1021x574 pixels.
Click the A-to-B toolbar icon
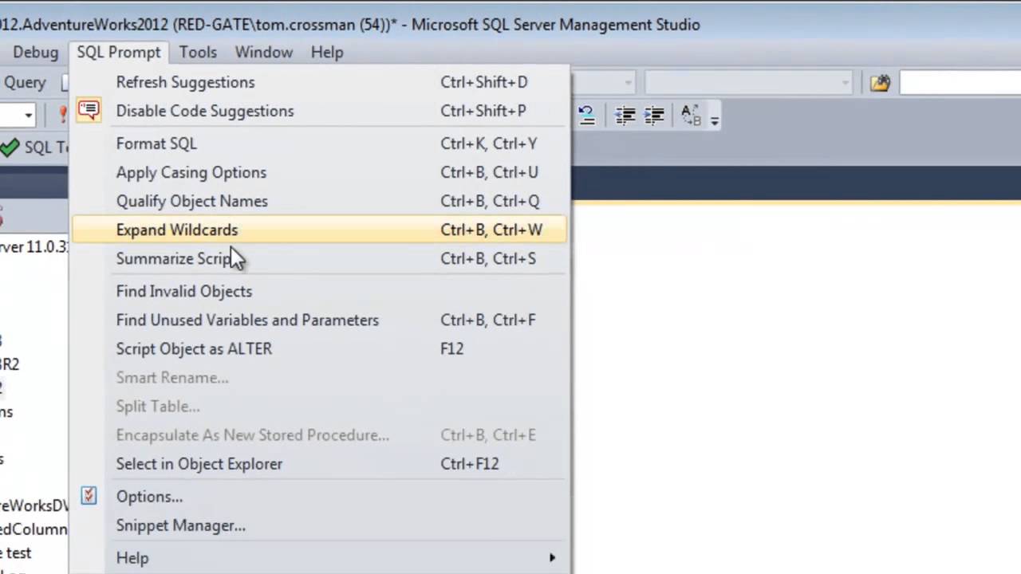click(691, 116)
